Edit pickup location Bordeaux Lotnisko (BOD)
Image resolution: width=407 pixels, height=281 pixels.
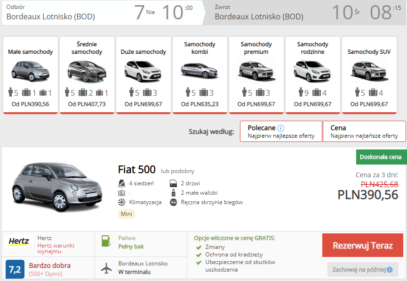click(51, 17)
